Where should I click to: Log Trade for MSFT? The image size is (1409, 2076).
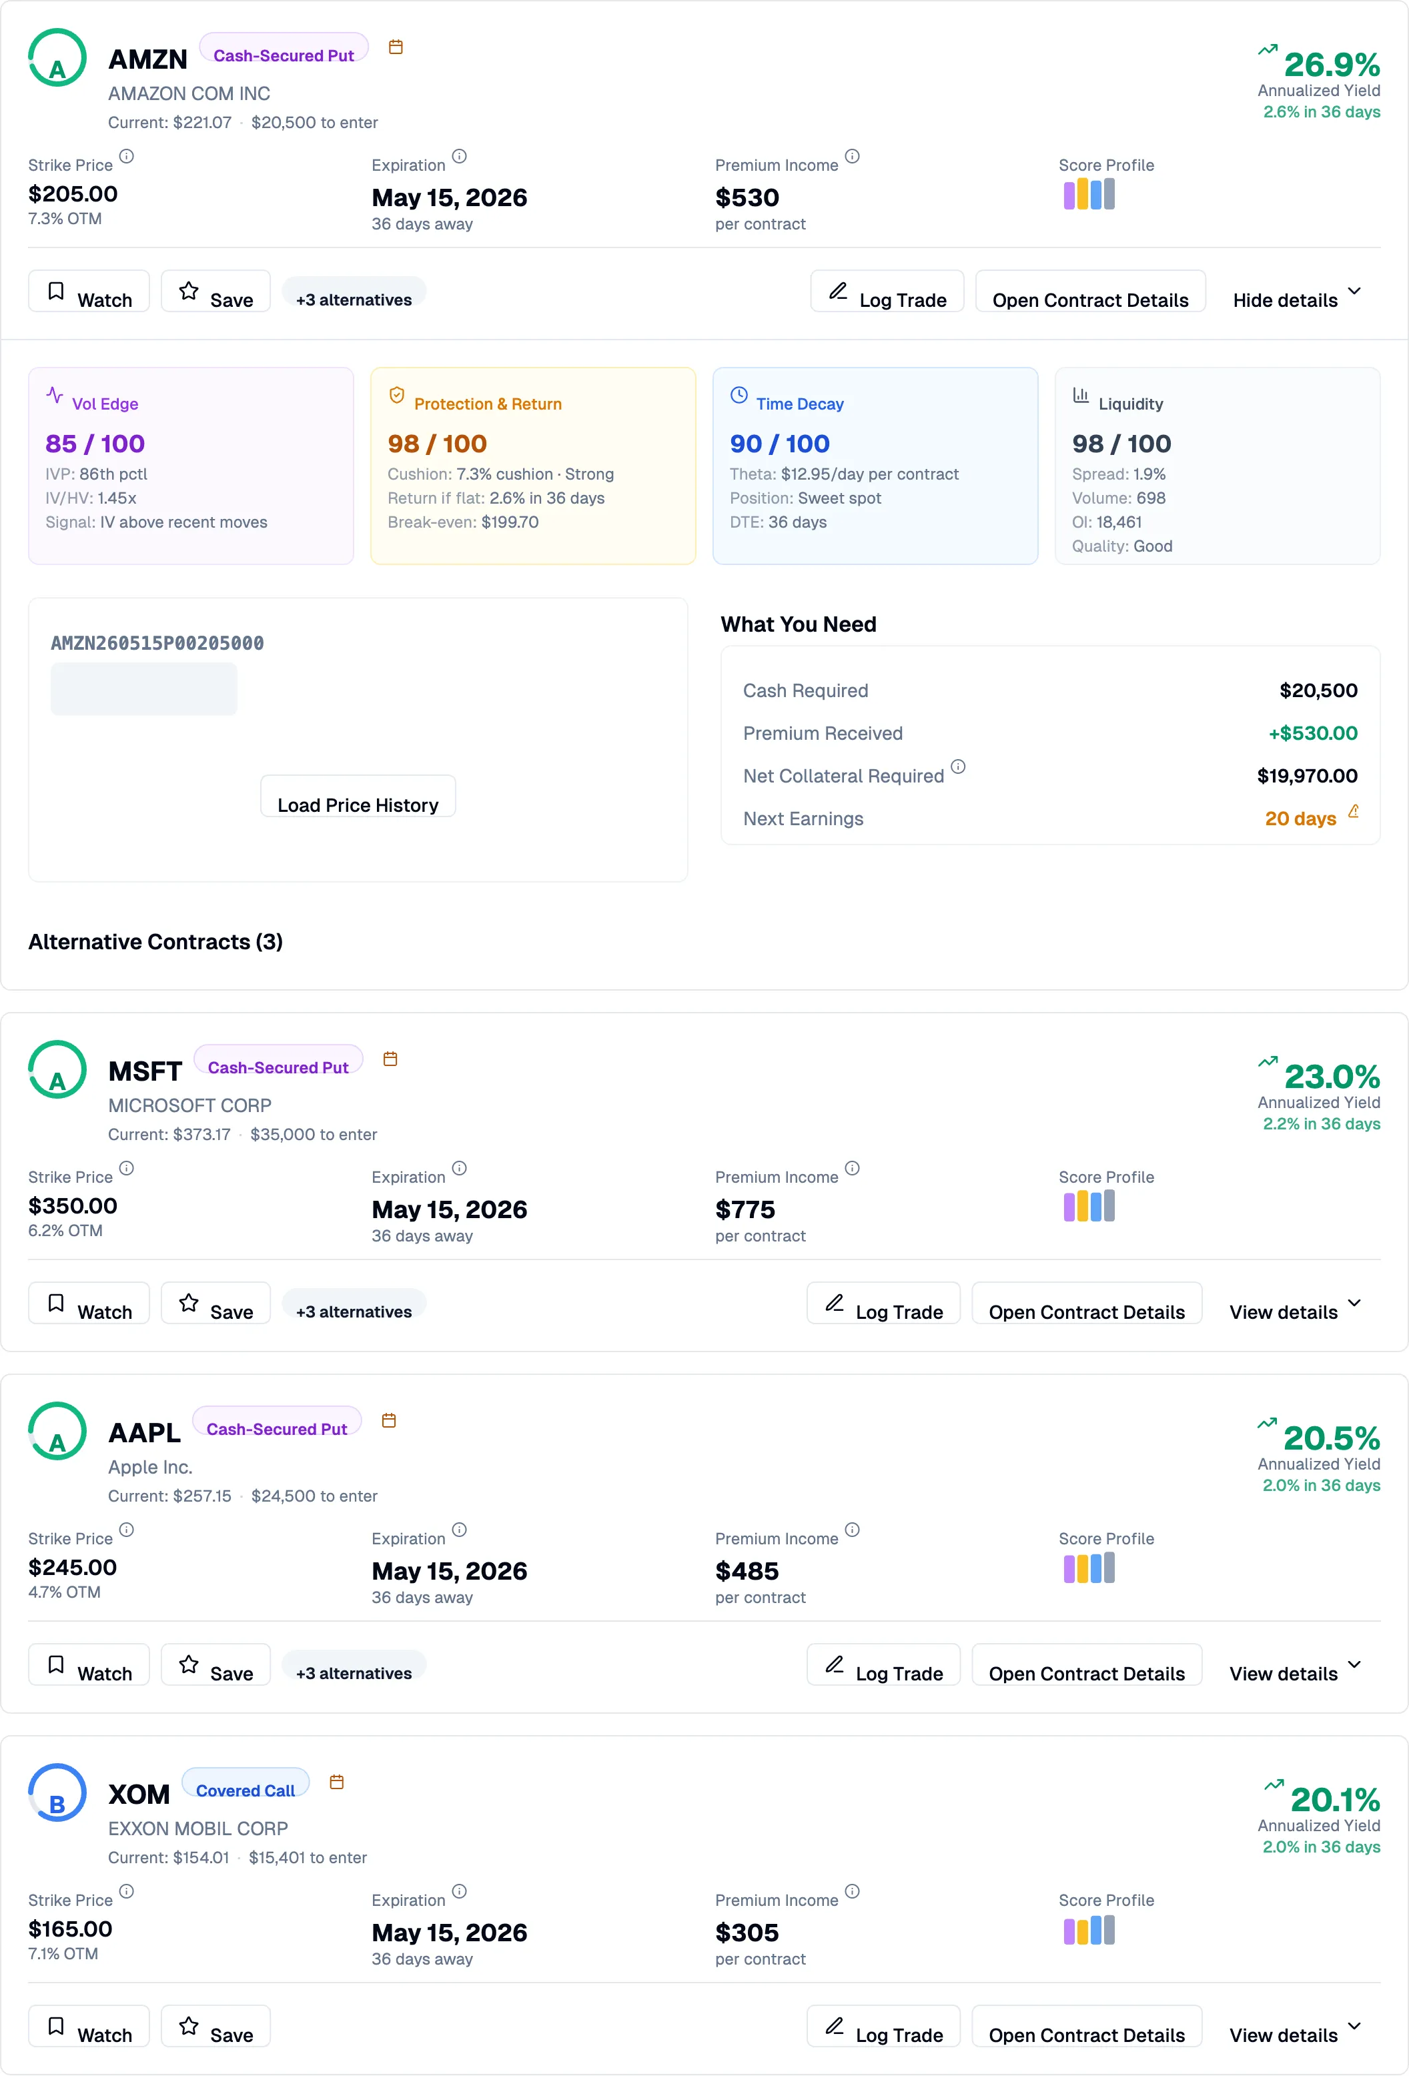[884, 1304]
